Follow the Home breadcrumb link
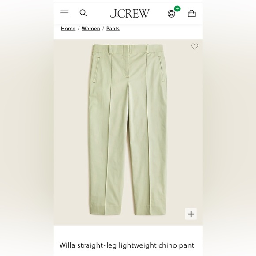 [x=68, y=29]
